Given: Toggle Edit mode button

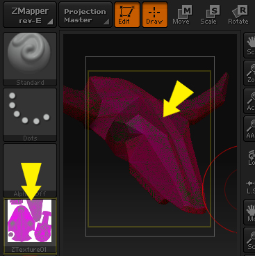Looking at the screenshot, I should [127, 15].
